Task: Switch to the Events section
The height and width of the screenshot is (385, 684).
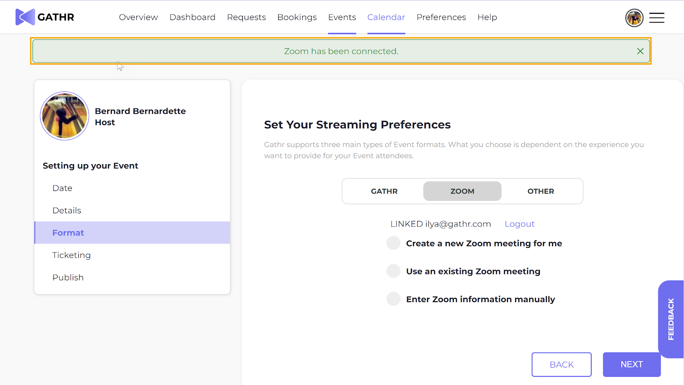Action: click(342, 17)
